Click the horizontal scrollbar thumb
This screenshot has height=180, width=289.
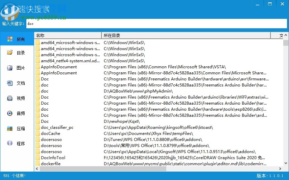(103, 169)
